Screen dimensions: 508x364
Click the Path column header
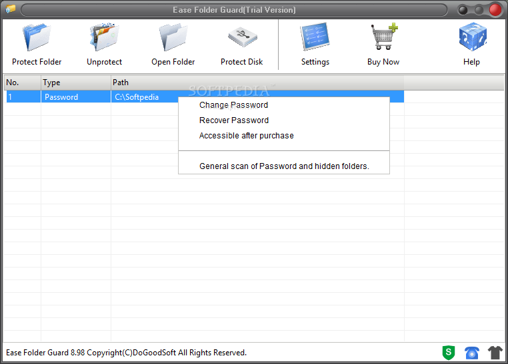[257, 83]
